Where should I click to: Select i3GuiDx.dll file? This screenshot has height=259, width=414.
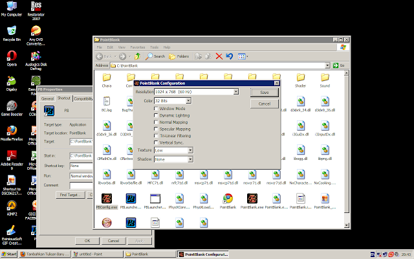tap(300, 128)
